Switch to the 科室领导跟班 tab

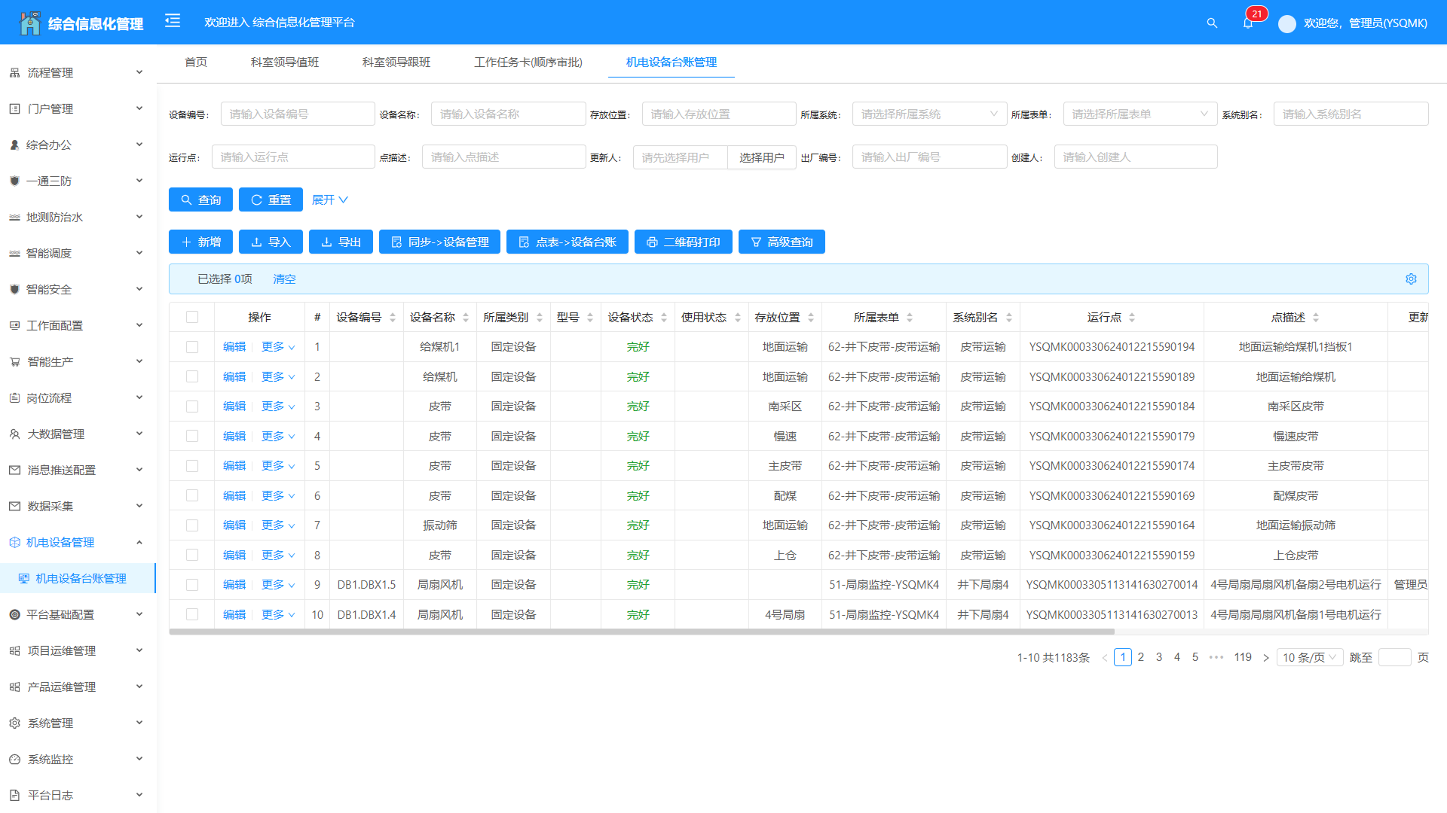click(x=397, y=62)
